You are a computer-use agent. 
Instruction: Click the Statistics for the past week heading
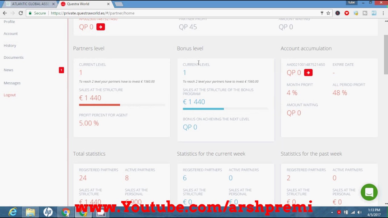(311, 154)
